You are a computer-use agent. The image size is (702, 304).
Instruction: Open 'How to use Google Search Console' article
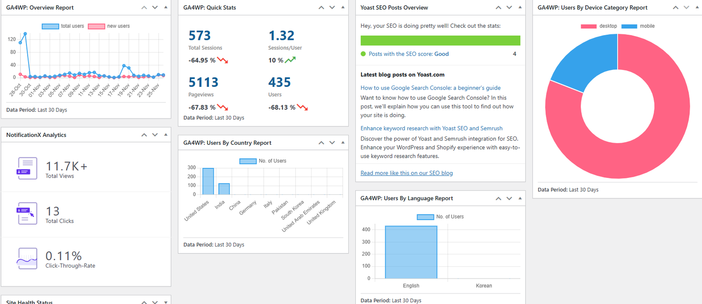(x=430, y=88)
